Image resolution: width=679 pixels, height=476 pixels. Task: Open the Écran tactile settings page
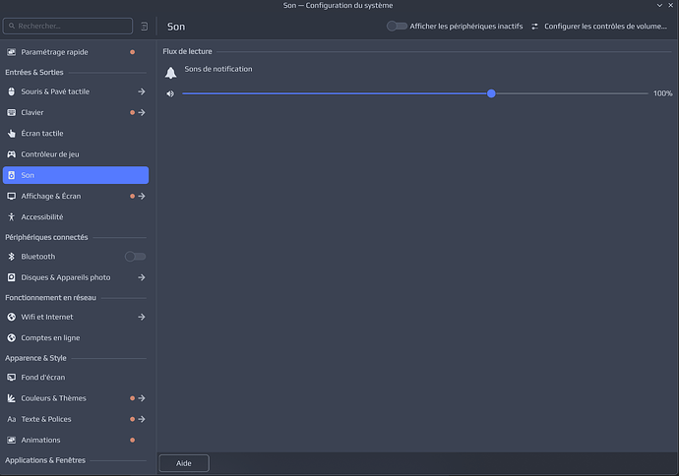(x=76, y=134)
